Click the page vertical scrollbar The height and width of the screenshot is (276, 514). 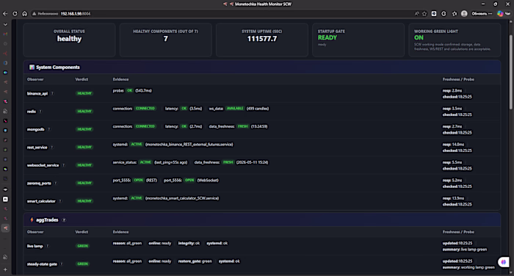[511, 72]
